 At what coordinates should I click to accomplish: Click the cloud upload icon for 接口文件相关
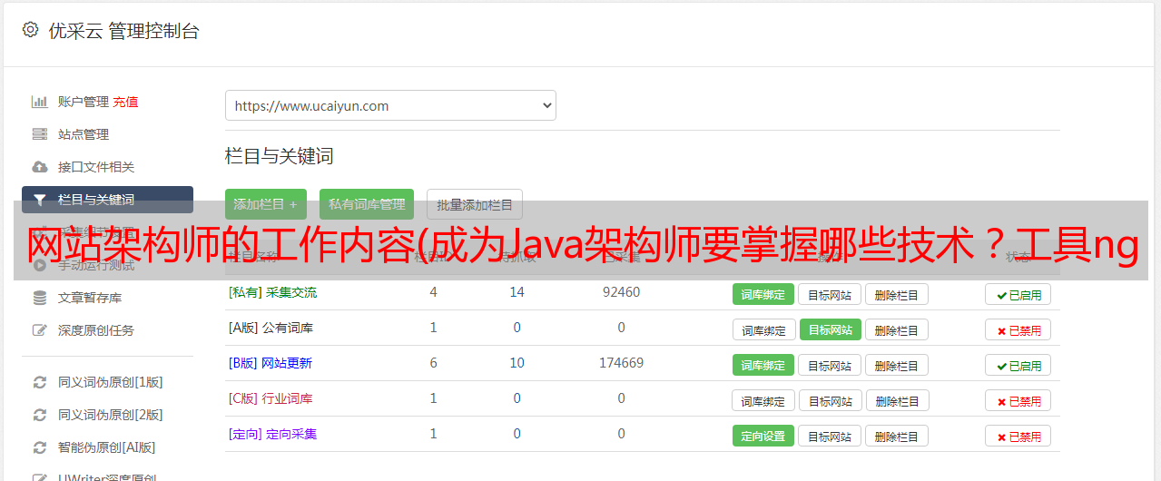pyautogui.click(x=39, y=167)
